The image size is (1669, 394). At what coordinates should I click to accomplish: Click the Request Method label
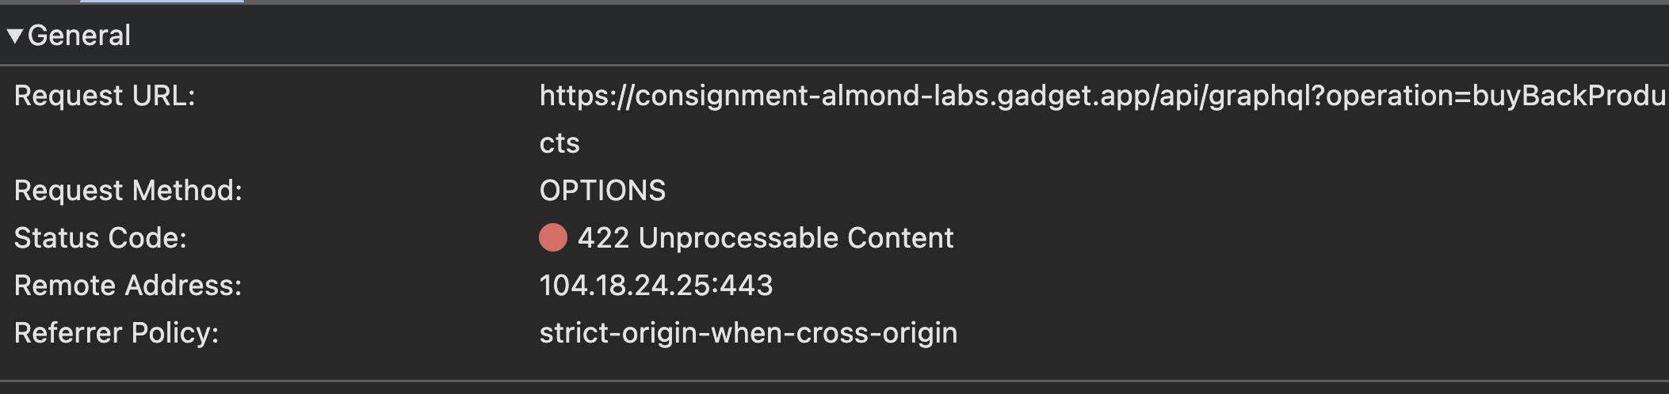pyautogui.click(x=128, y=191)
